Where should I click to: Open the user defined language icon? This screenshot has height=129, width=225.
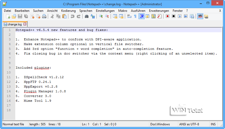(147, 16)
